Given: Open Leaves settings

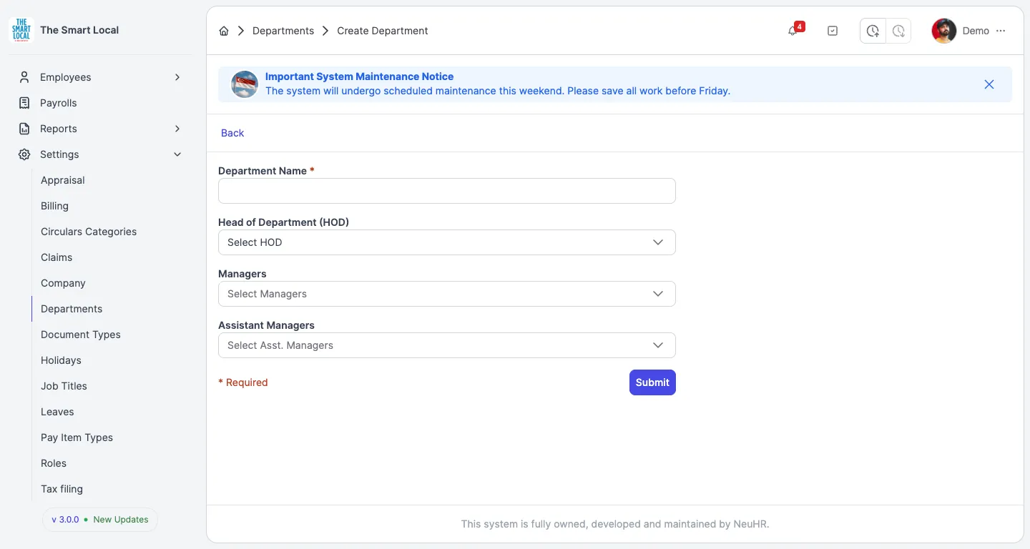Looking at the screenshot, I should (57, 412).
